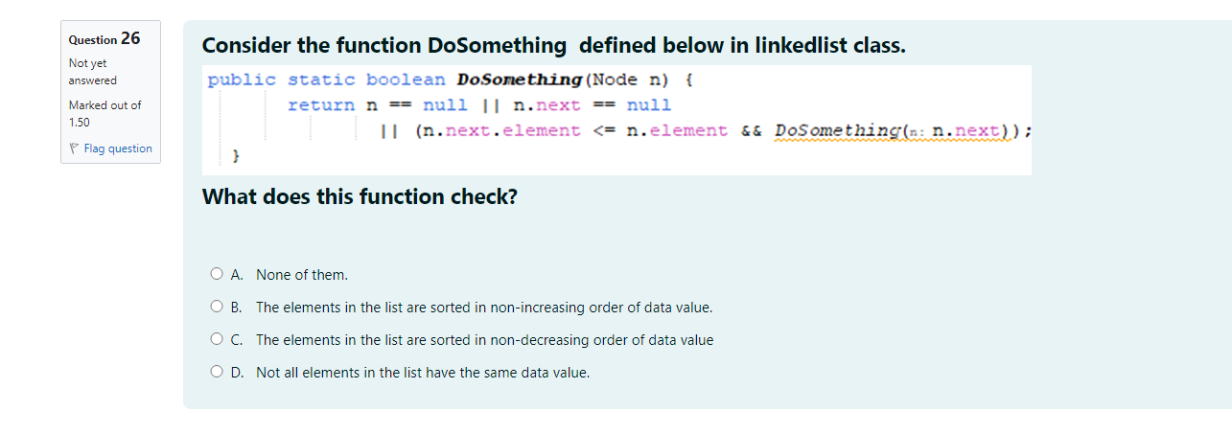Click 'Not all elements' answer text

click(x=423, y=373)
